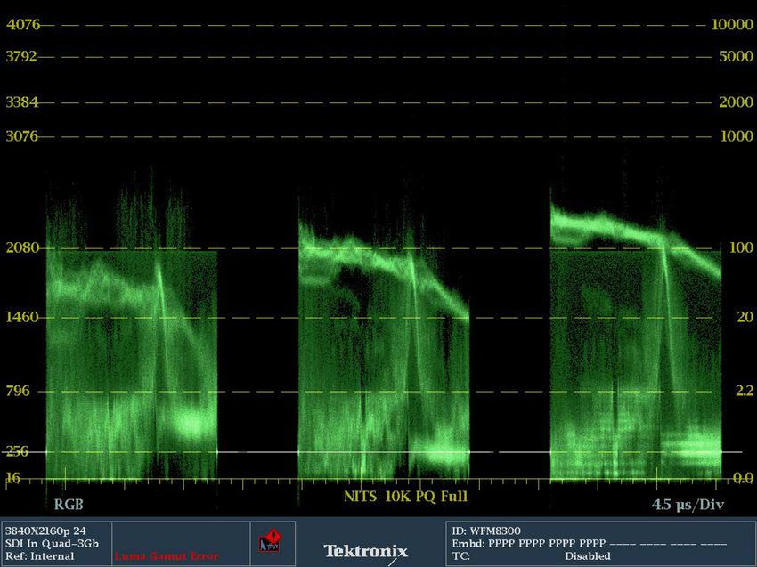
Task: Click the 3076 code value label
Action: click(x=21, y=135)
